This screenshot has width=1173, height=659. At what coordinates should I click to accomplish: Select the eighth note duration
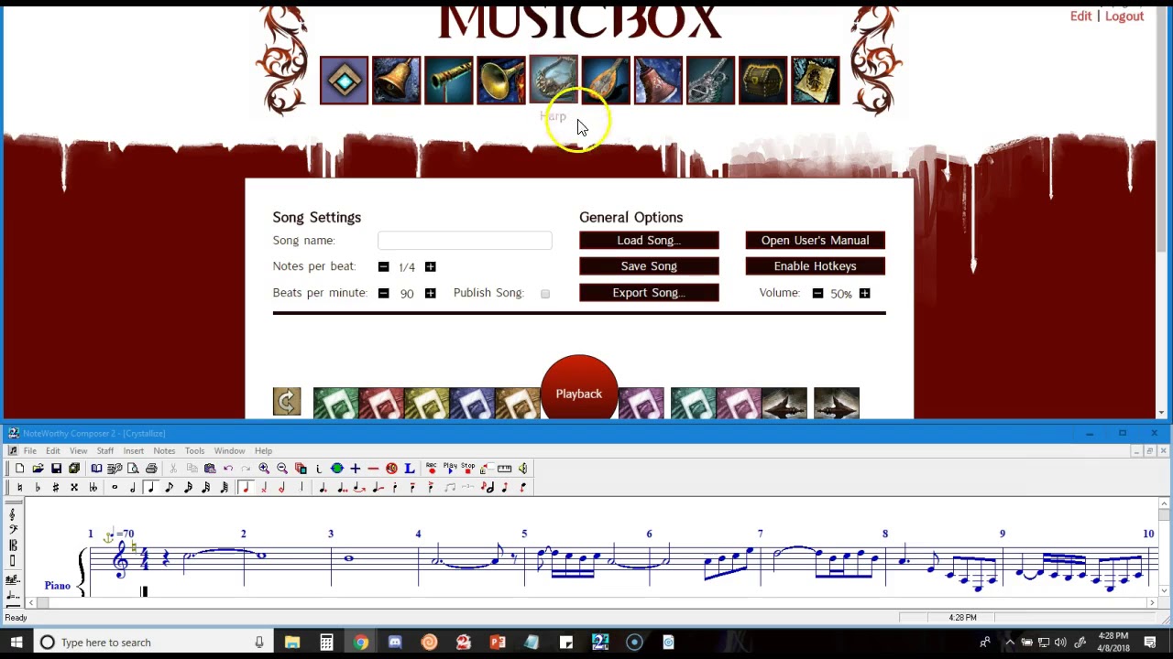pos(170,488)
